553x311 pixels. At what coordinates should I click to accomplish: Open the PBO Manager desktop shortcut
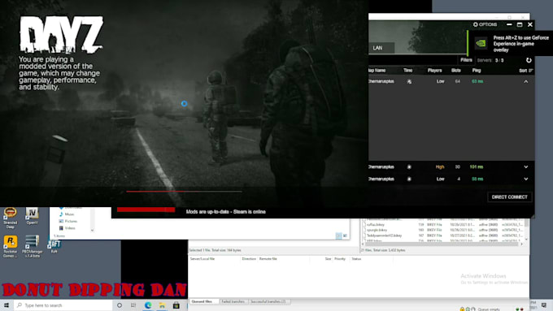32,247
